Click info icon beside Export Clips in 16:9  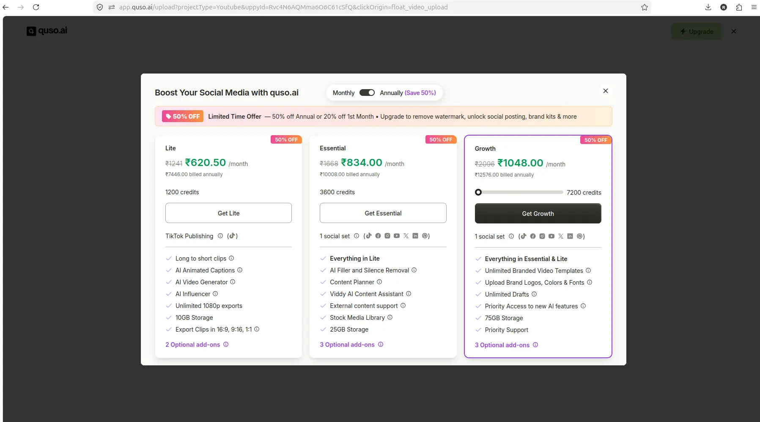pyautogui.click(x=257, y=329)
